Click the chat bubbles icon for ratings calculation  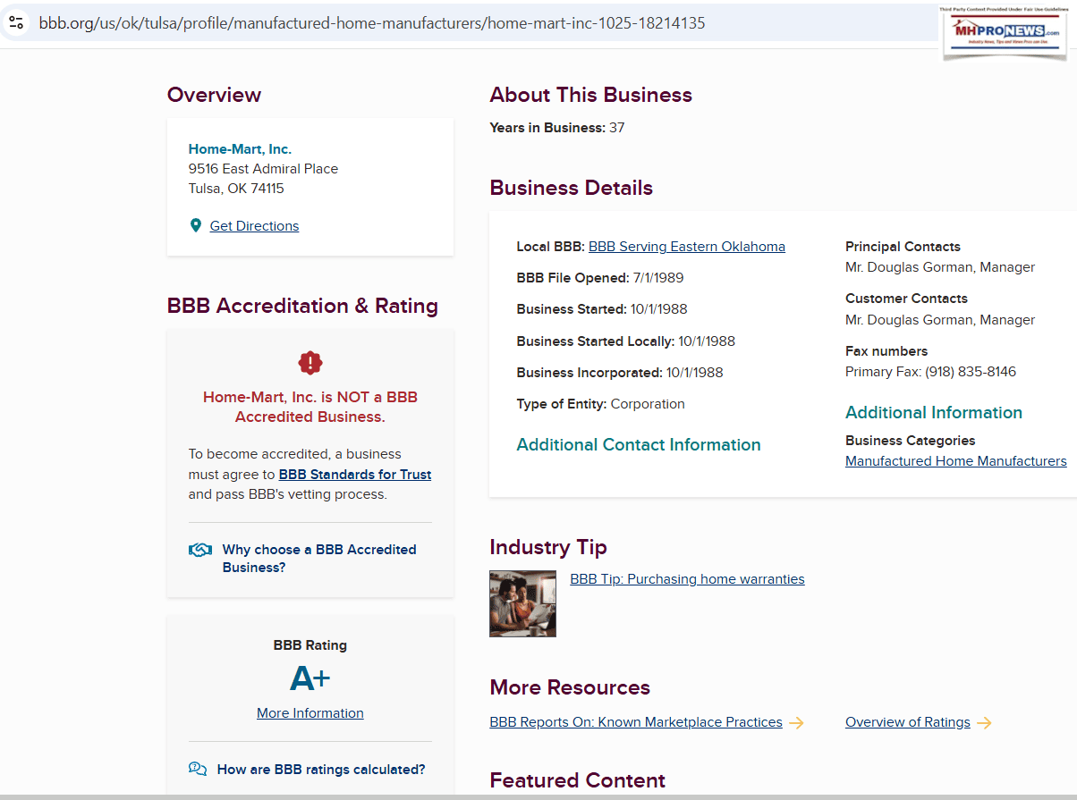click(x=198, y=769)
